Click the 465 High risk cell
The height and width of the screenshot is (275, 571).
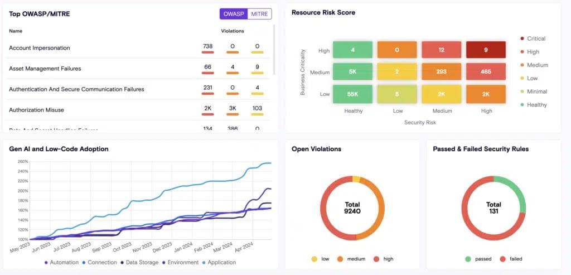486,72
